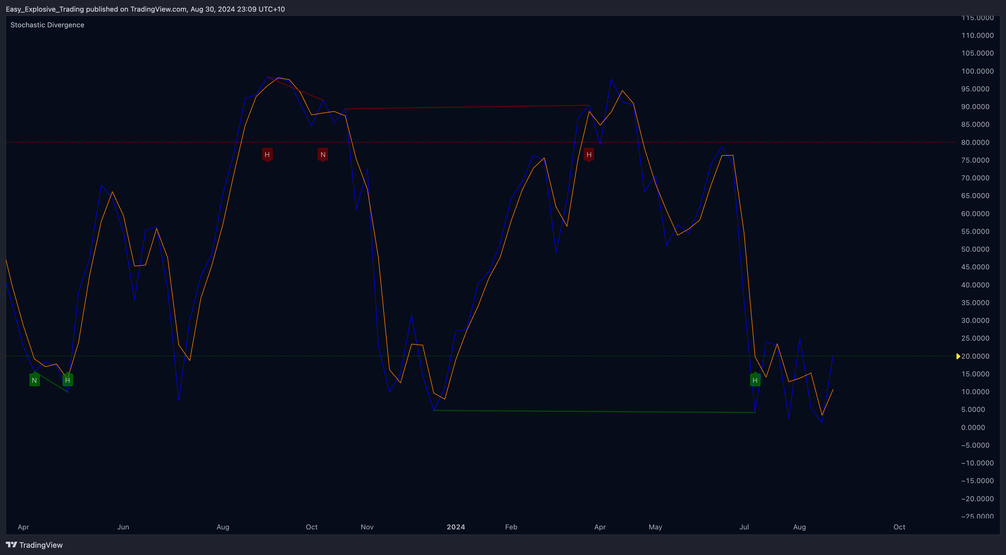Click the 55.0000 price axis label
The image size is (1006, 555).
tap(975, 232)
